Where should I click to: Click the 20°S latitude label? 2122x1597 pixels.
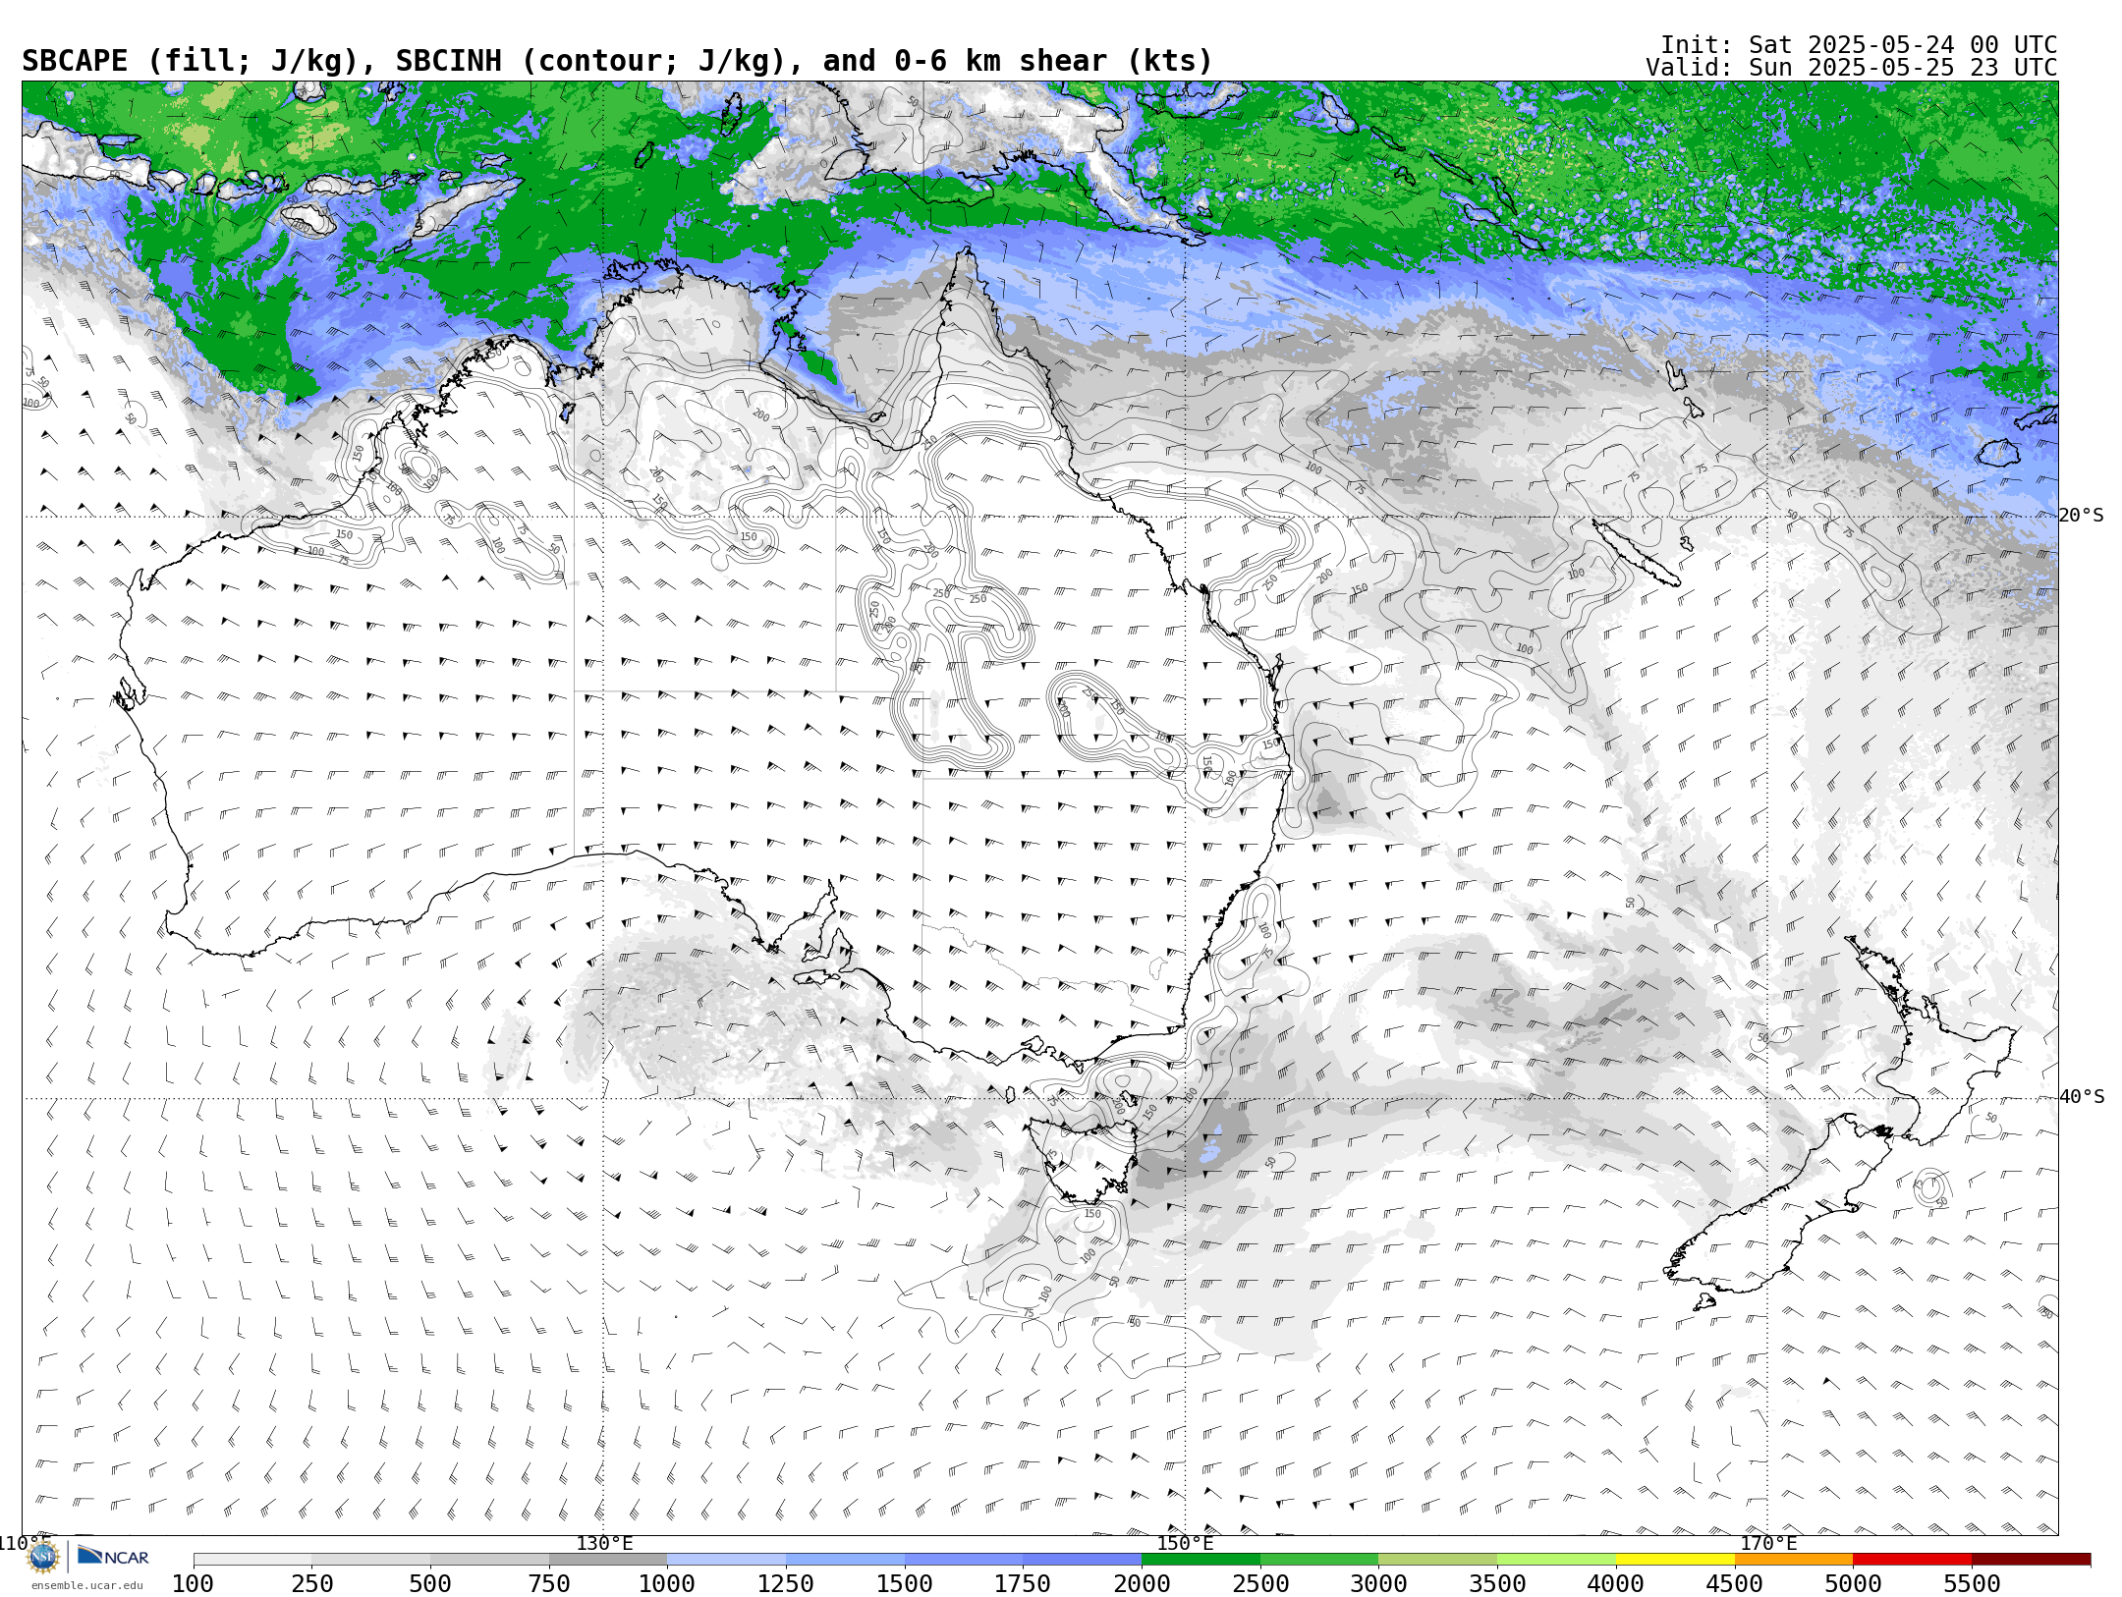click(x=2082, y=516)
